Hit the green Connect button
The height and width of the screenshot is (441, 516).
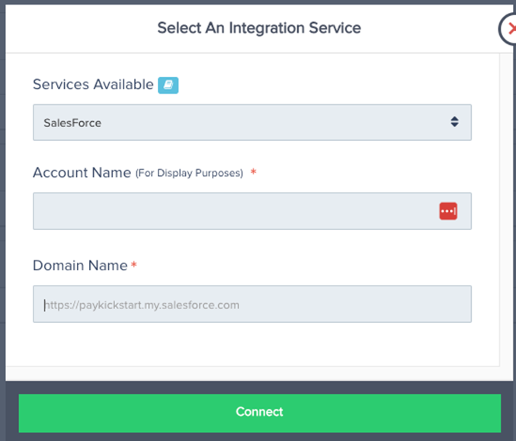(x=260, y=413)
